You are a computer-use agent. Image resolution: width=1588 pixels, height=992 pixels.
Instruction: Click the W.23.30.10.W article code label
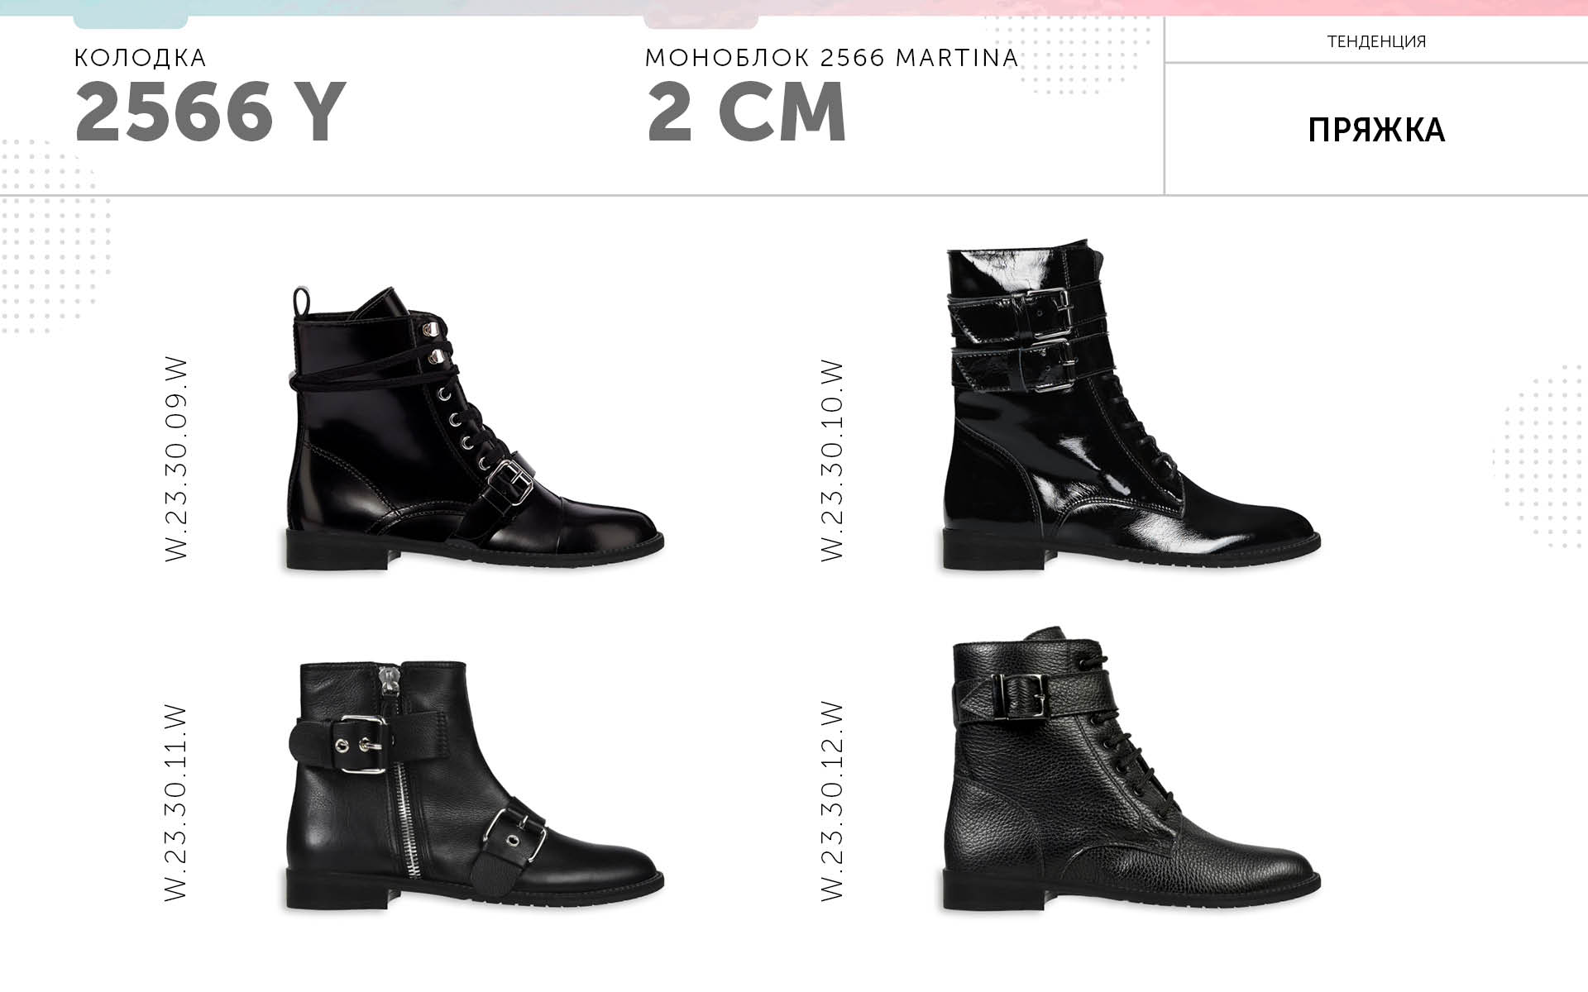pos(833,460)
